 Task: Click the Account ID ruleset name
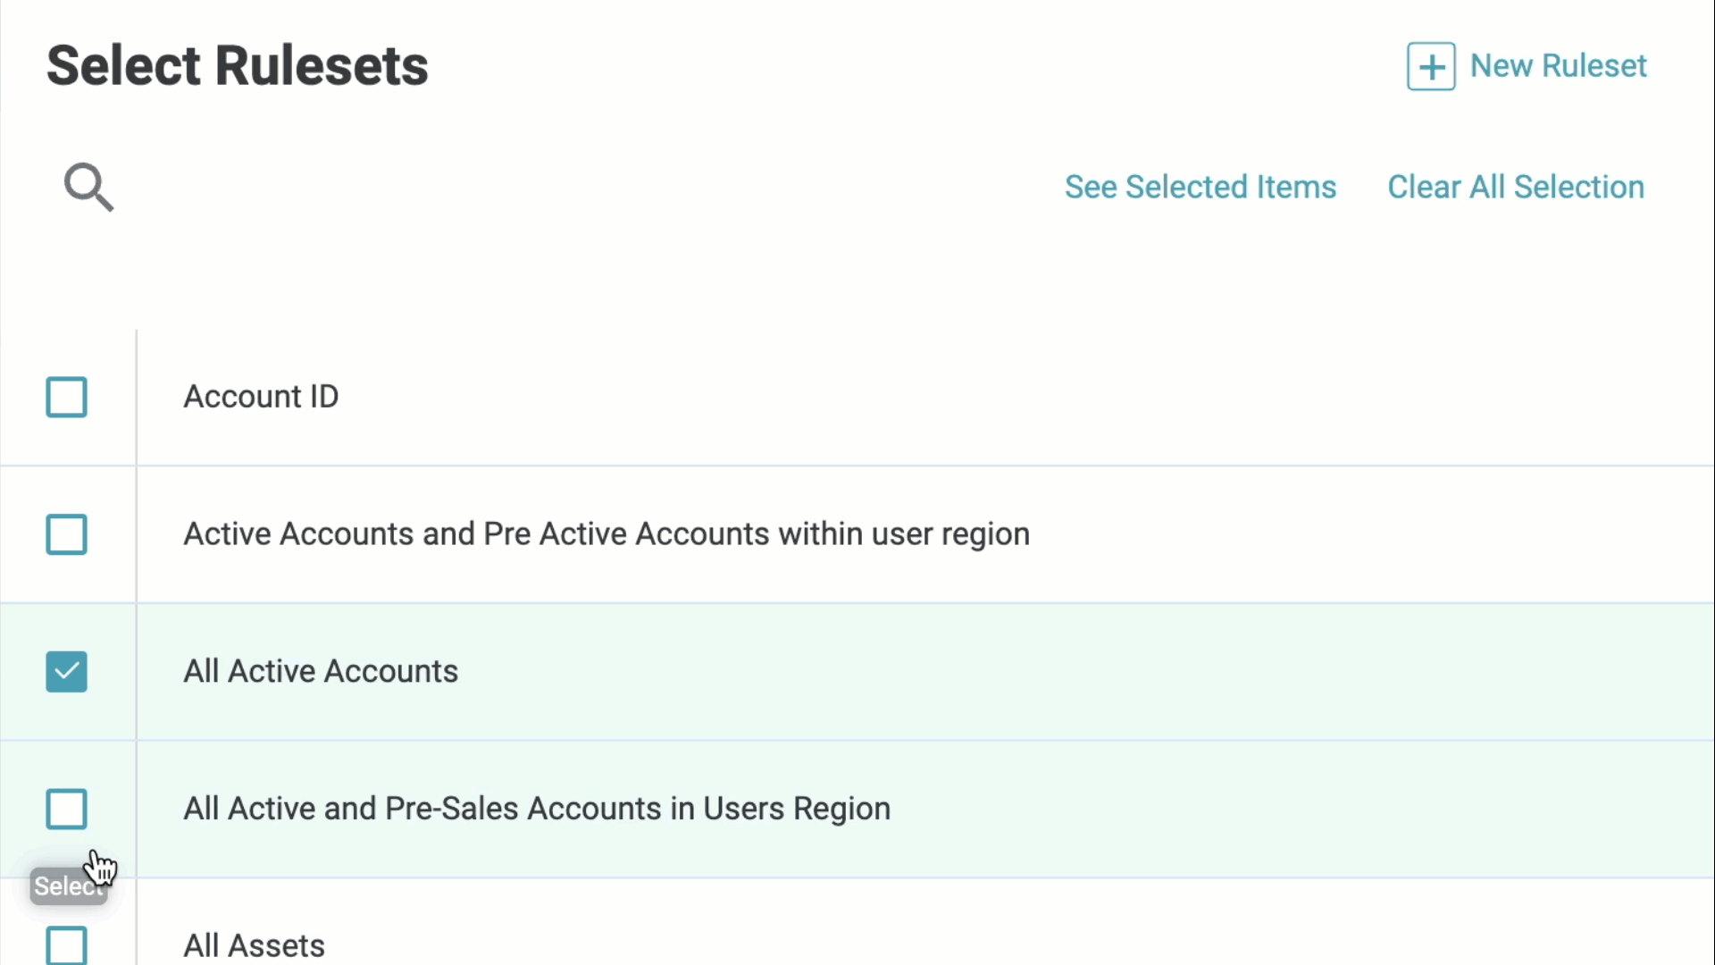[261, 397]
